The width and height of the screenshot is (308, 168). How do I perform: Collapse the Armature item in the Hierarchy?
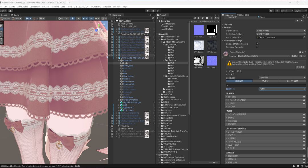tap(118, 60)
